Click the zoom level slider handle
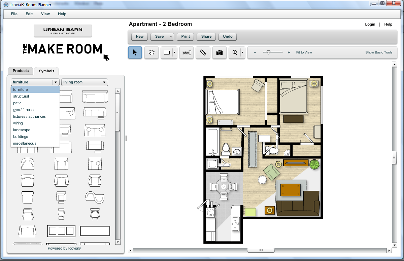 coord(268,52)
